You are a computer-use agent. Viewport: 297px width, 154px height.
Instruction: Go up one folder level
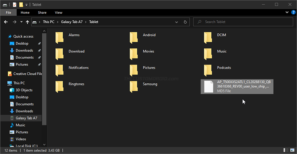[x=27, y=22]
